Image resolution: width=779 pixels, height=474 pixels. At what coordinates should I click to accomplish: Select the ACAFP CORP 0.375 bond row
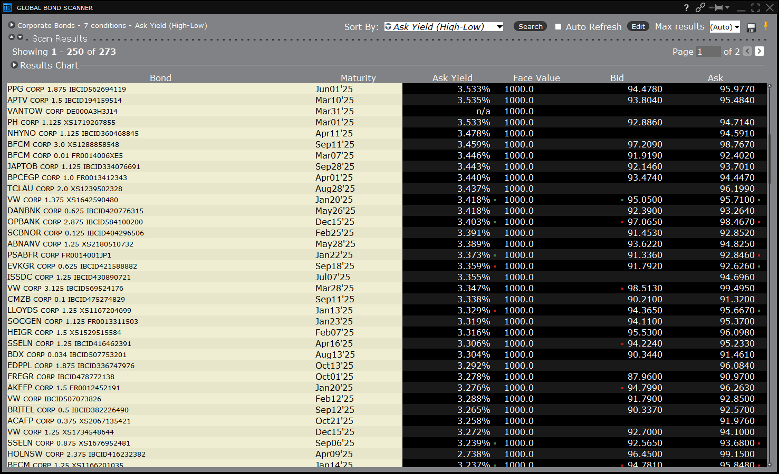pyautogui.click(x=387, y=421)
